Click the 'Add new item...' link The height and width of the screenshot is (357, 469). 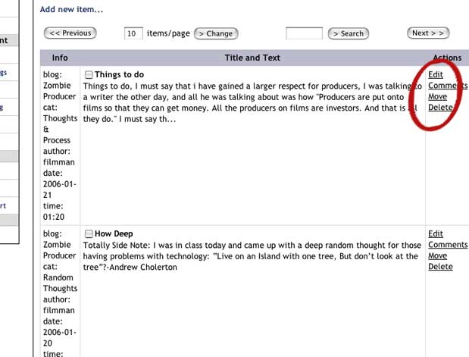(x=71, y=10)
